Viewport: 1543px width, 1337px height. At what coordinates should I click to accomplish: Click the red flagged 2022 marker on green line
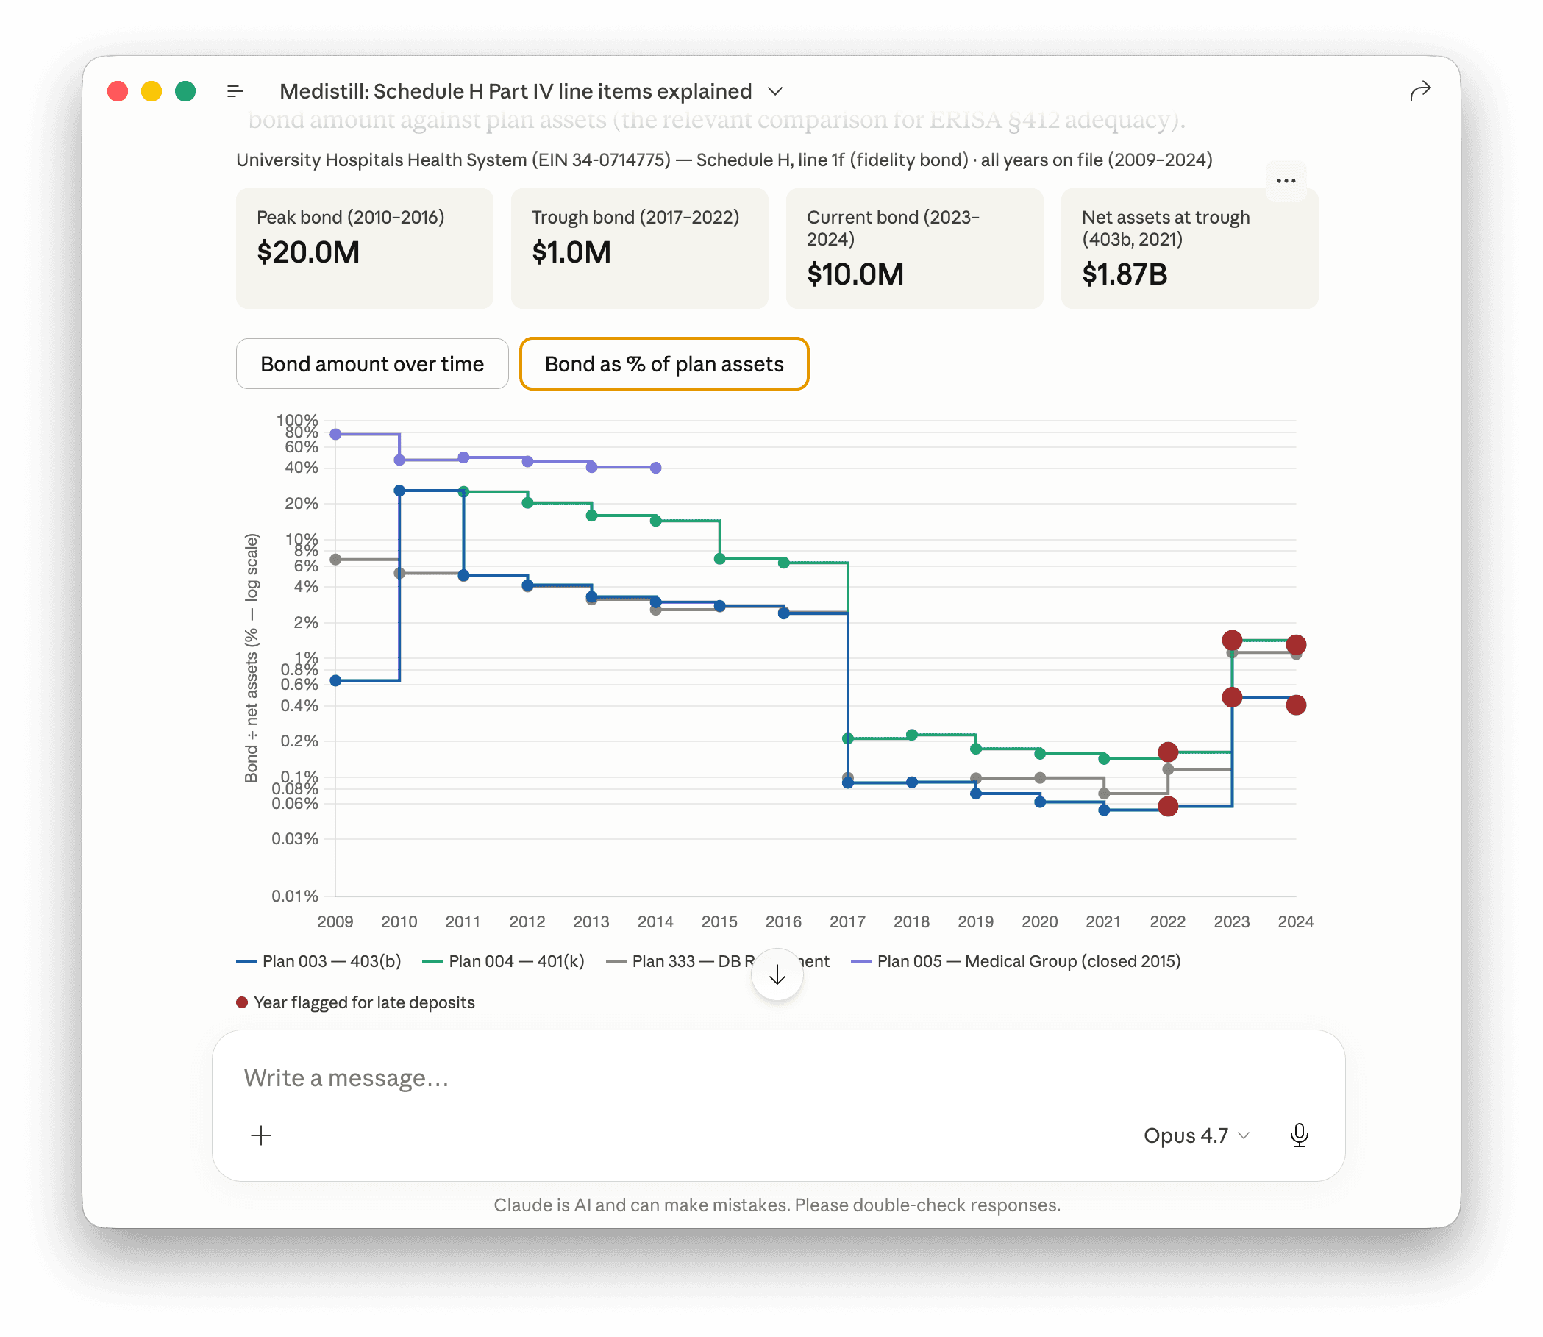click(1168, 752)
